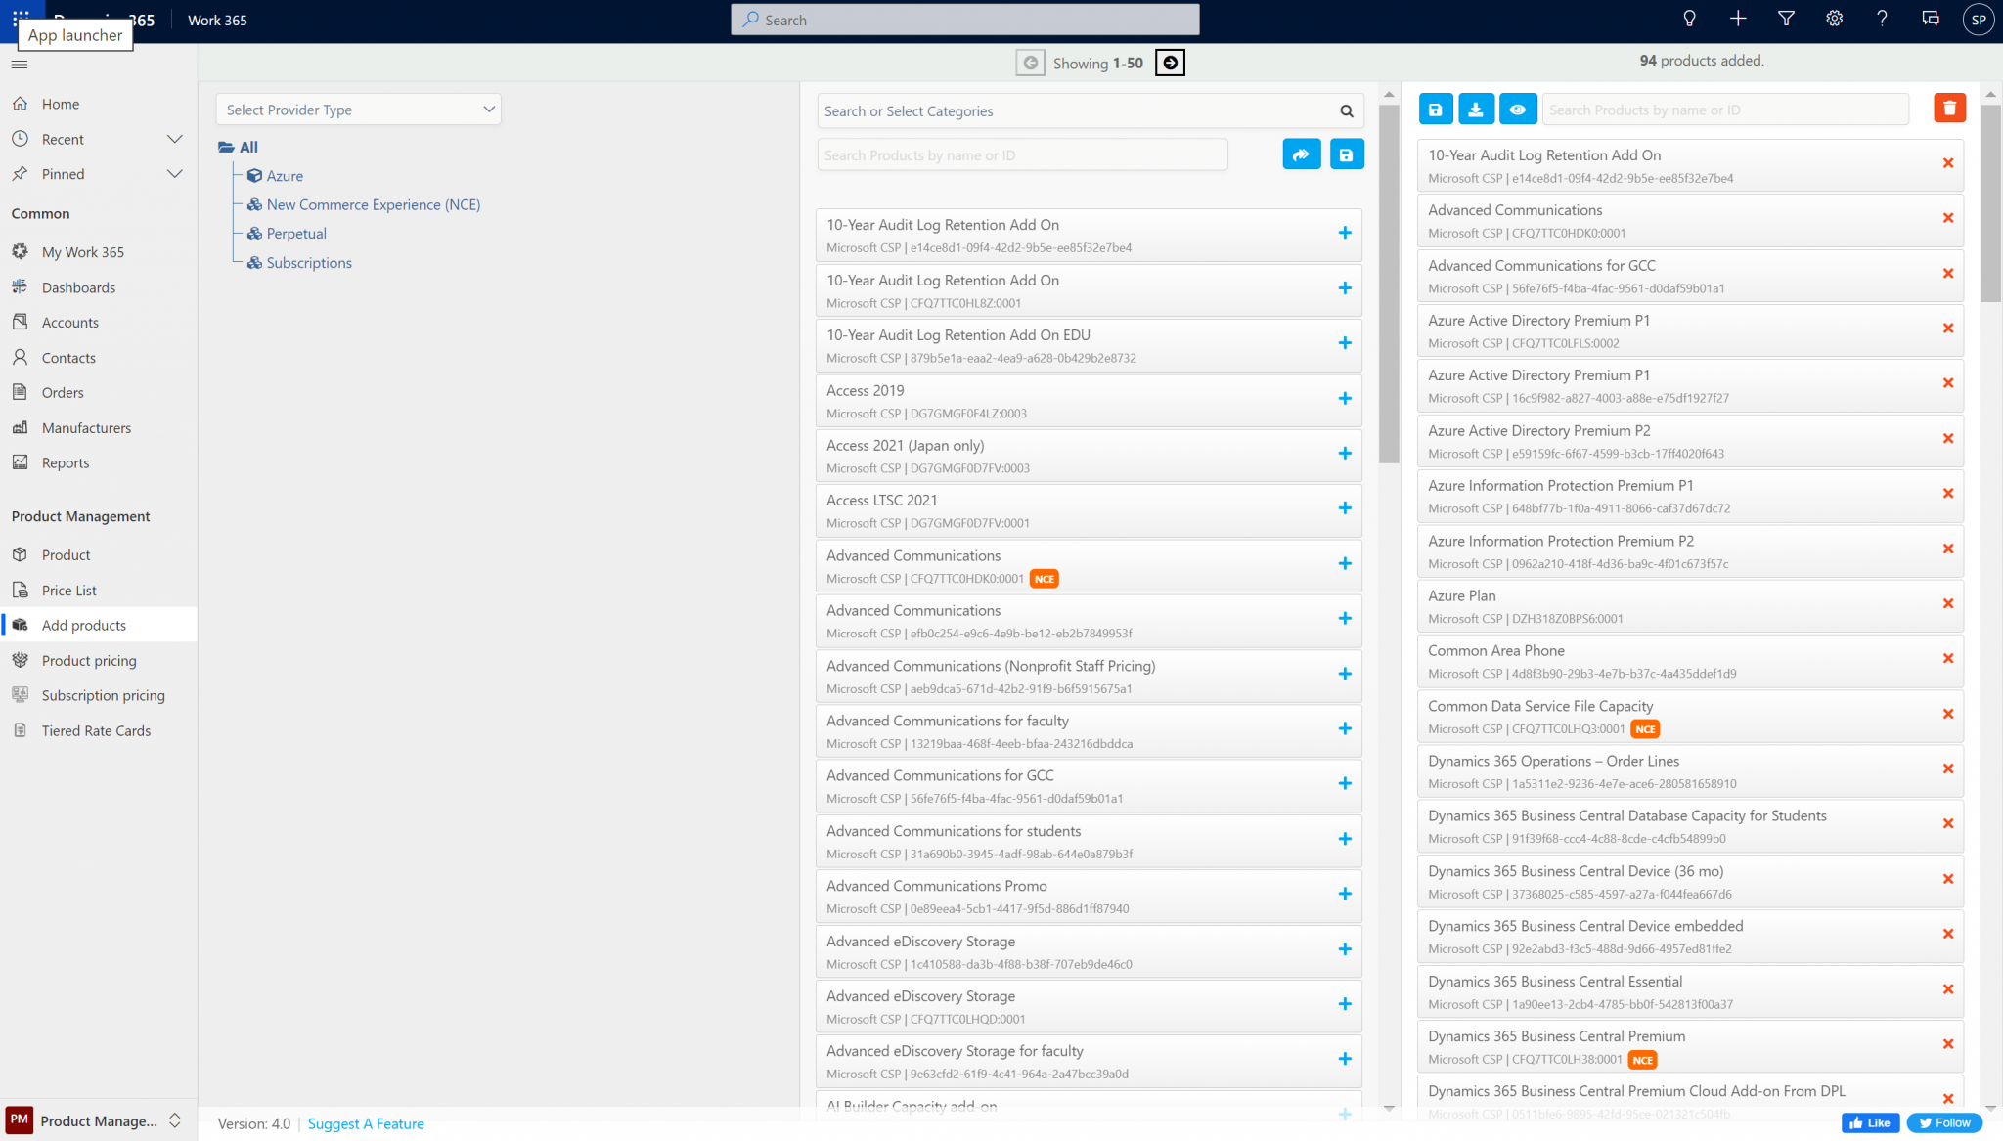Toggle the eye preview icon button
Viewport: 2003px width, 1141px height.
1517,110
